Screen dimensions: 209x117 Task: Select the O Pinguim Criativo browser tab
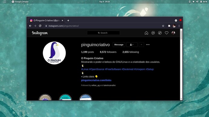pos(46,21)
